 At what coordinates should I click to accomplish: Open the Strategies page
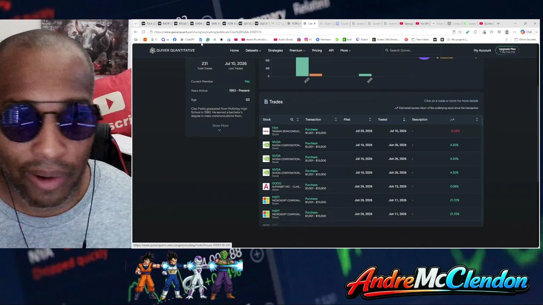[x=275, y=50]
